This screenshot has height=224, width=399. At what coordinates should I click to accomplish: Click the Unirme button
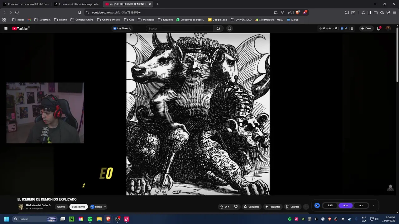point(61,207)
